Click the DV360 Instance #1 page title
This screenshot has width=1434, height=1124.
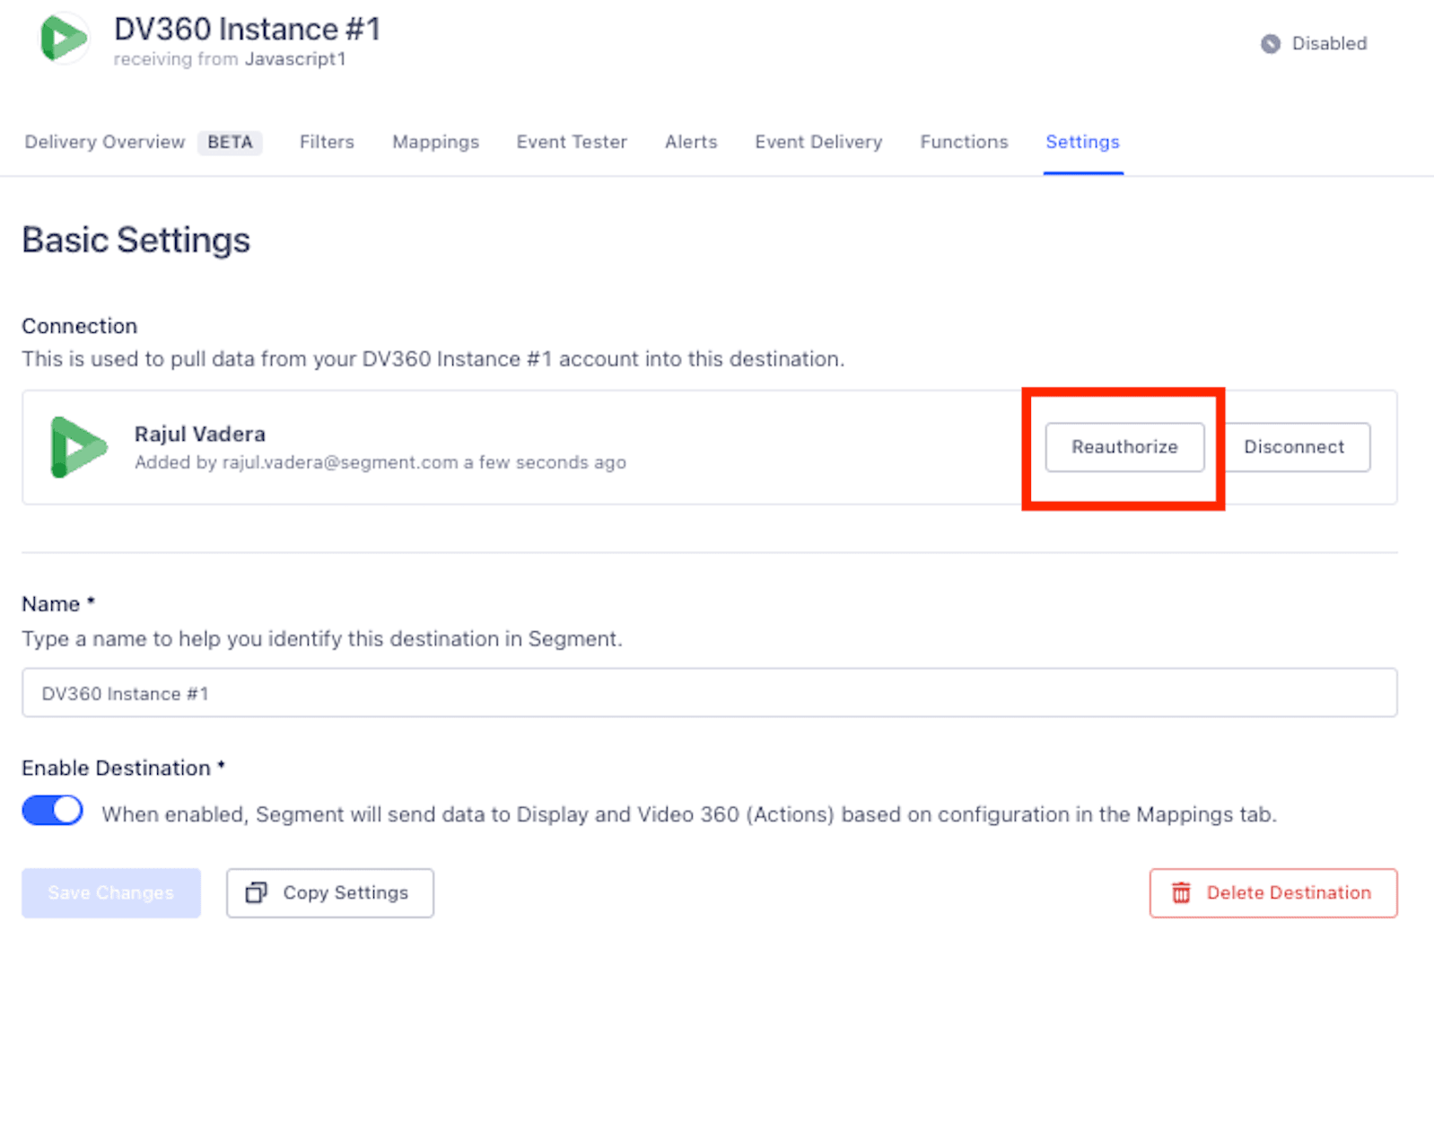[247, 29]
